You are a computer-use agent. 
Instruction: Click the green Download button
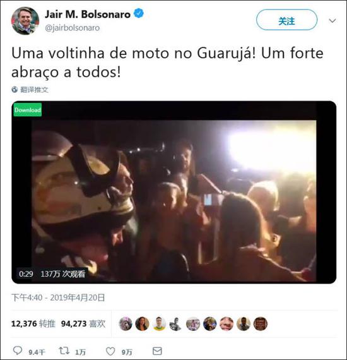pos(28,110)
